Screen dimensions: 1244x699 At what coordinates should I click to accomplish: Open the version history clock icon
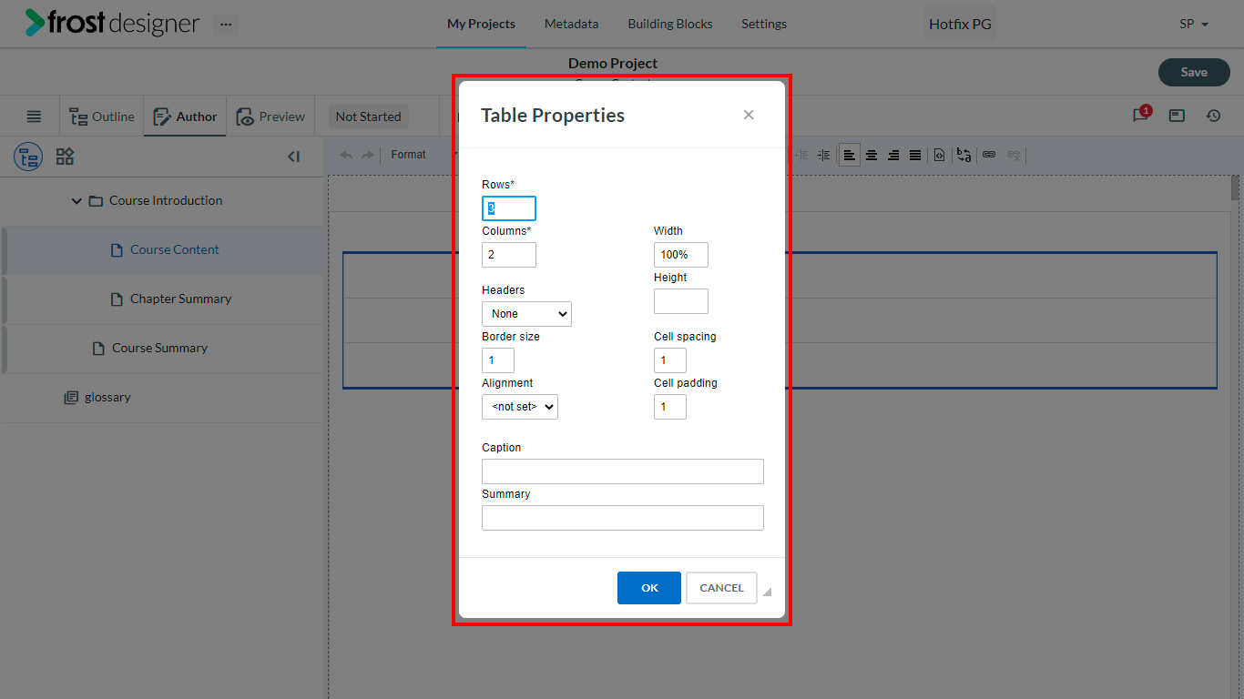tap(1213, 116)
